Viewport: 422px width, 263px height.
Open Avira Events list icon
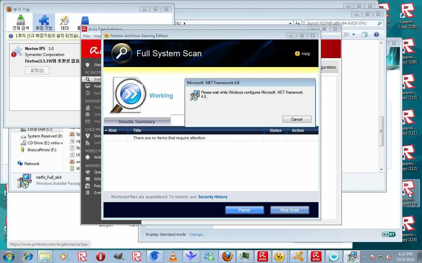pyautogui.click(x=88, y=193)
